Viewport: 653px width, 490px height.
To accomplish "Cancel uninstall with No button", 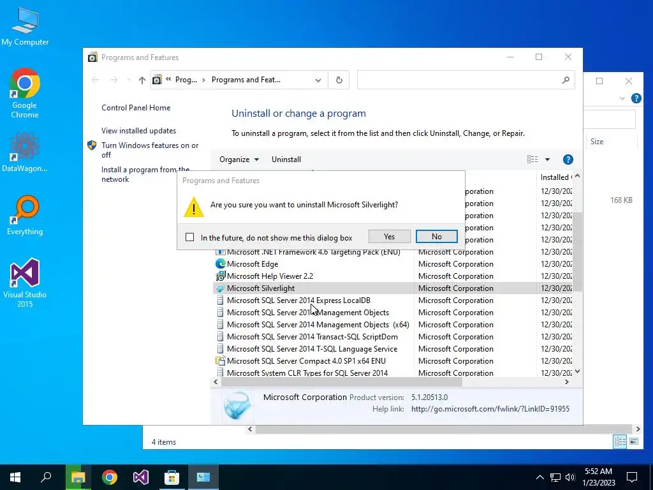I will pyautogui.click(x=436, y=237).
